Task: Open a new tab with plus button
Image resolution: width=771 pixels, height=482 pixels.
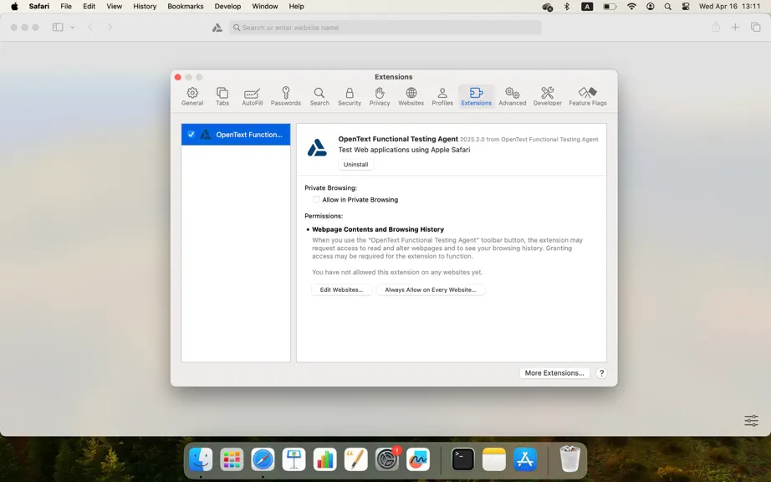Action: tap(735, 28)
